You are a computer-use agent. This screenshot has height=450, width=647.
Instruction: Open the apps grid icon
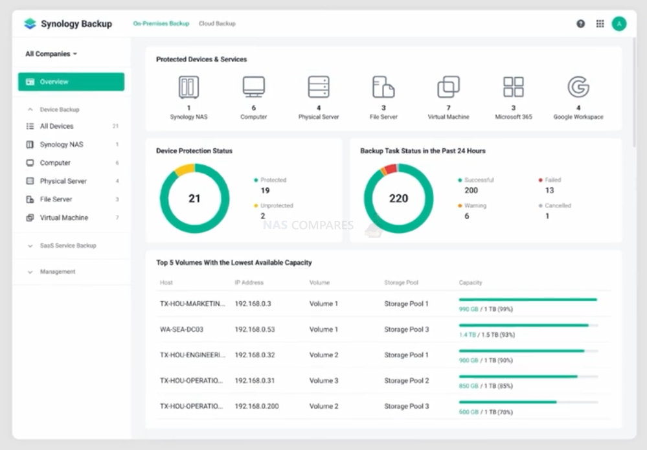tap(600, 24)
